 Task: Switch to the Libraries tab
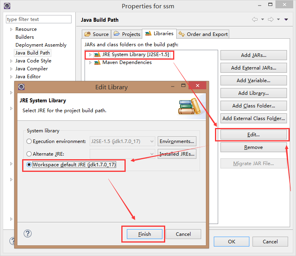[x=159, y=34]
